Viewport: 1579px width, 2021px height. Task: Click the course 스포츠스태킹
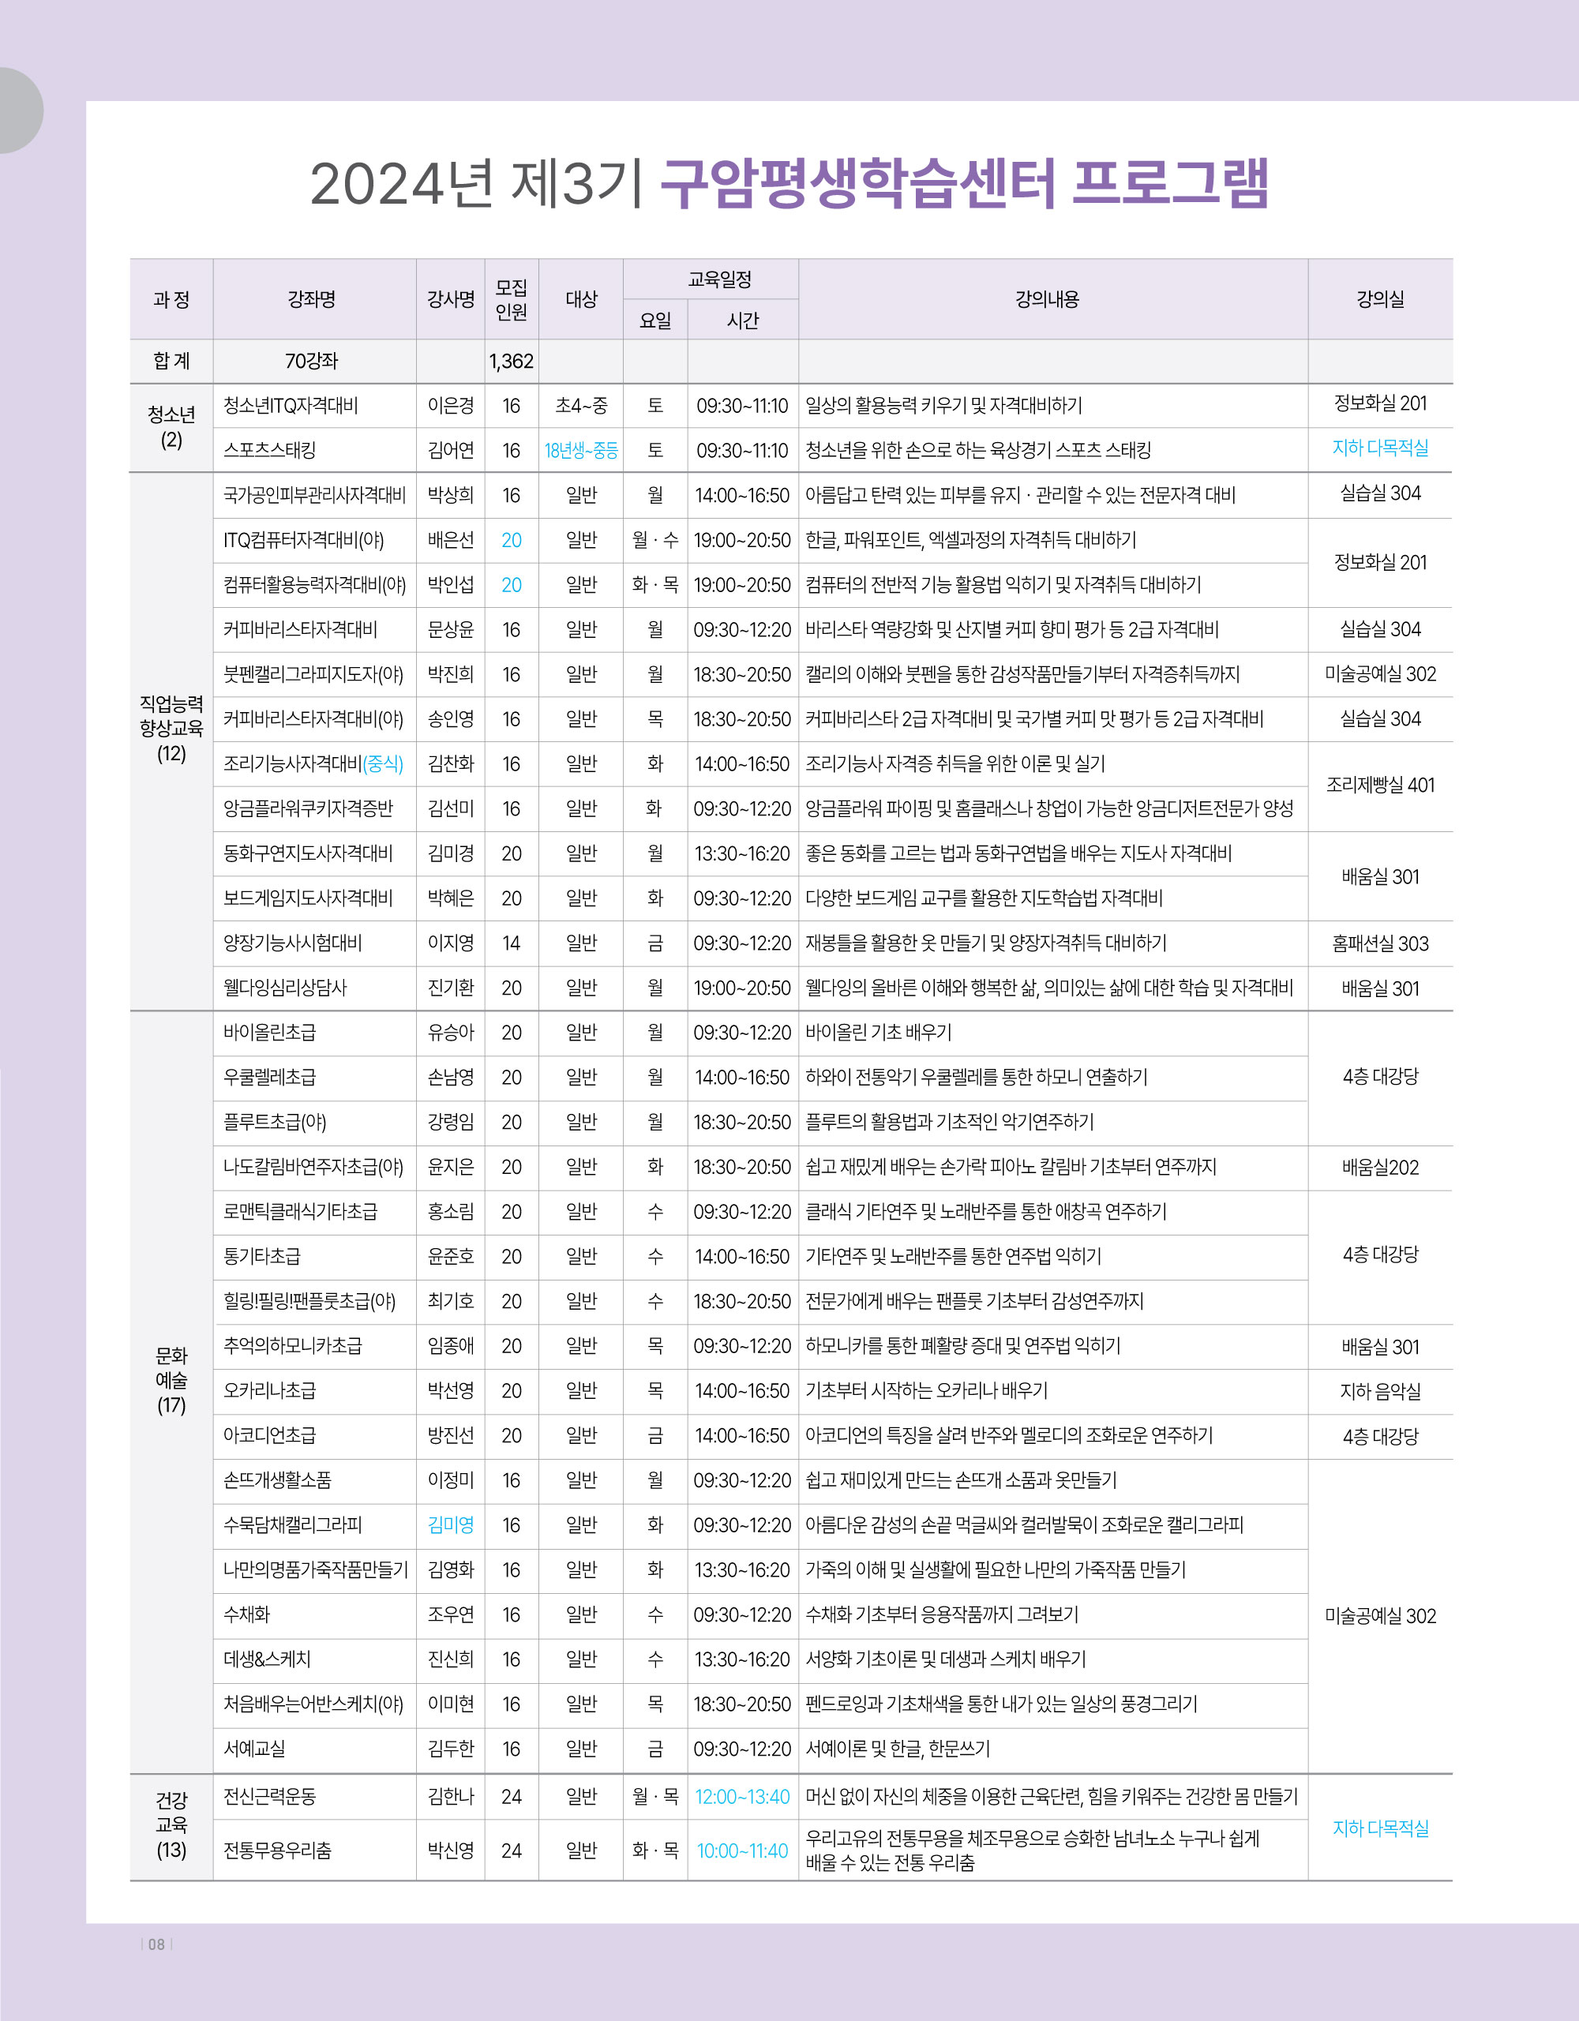[x=269, y=451]
